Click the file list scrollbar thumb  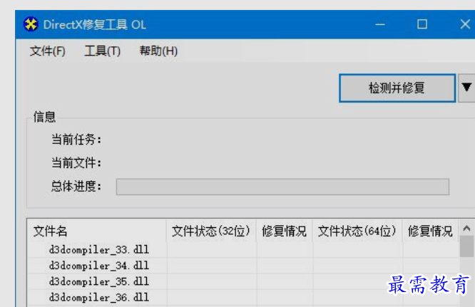point(466,246)
